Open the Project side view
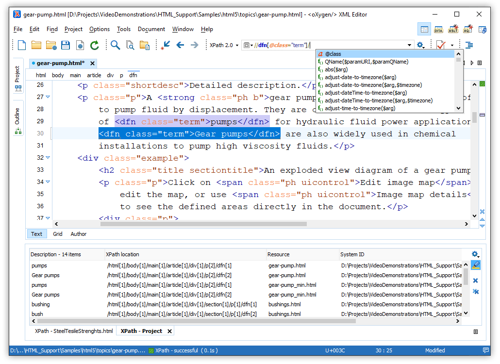Viewport: 500px width, 364px height. point(17,76)
